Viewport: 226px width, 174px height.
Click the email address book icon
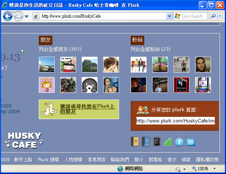[x=135, y=142]
